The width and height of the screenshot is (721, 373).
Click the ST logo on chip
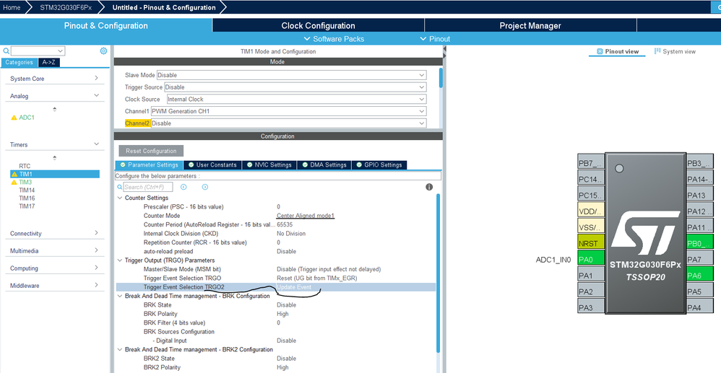click(x=646, y=234)
